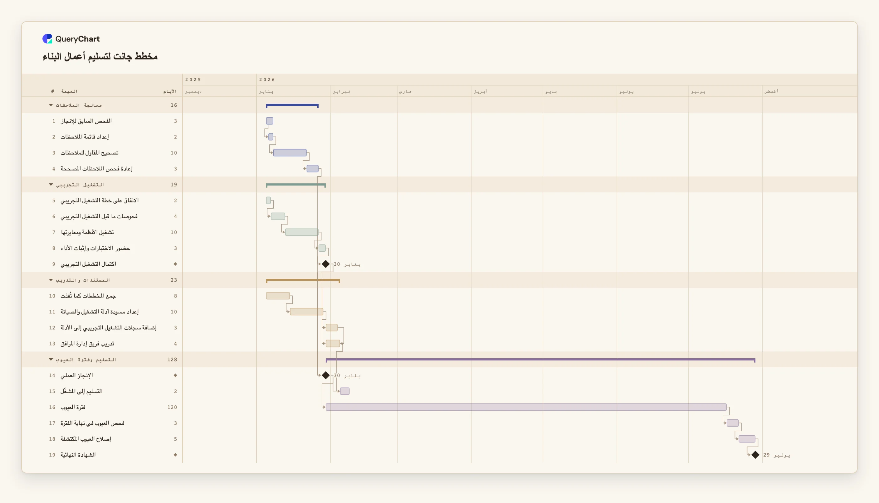Collapse the التشغيل التجريبي group
Screen dimensions: 879x503
pos(51,185)
